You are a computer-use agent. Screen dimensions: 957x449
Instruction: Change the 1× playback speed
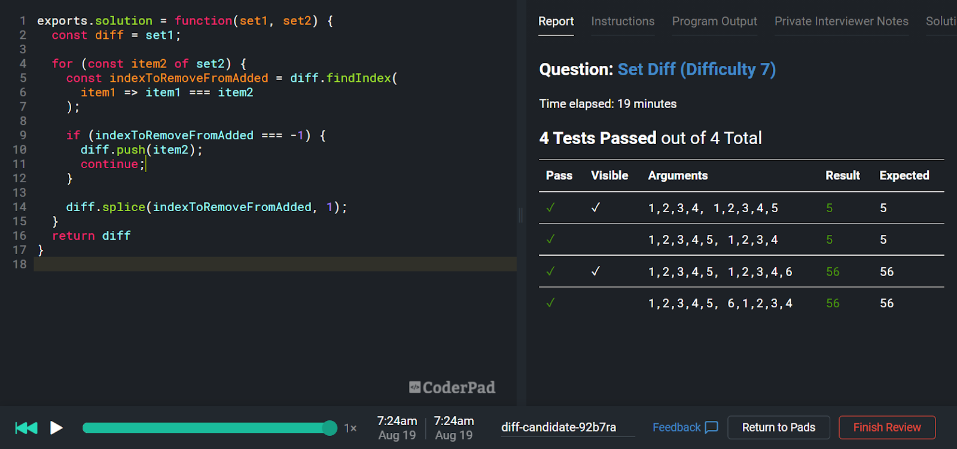click(x=351, y=428)
